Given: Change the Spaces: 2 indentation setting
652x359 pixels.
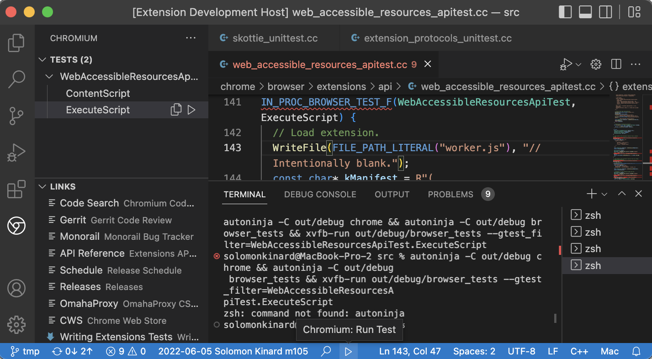Looking at the screenshot, I should (474, 351).
